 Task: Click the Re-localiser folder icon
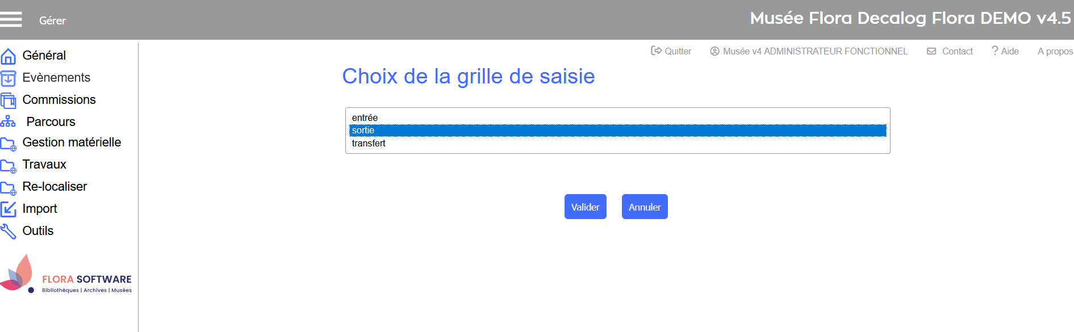pyautogui.click(x=8, y=188)
